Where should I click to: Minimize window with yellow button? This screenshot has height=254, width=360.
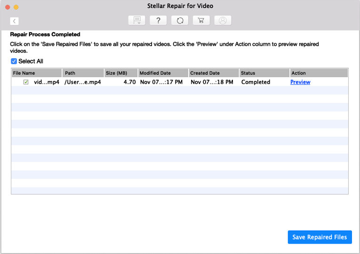pyautogui.click(x=16, y=7)
